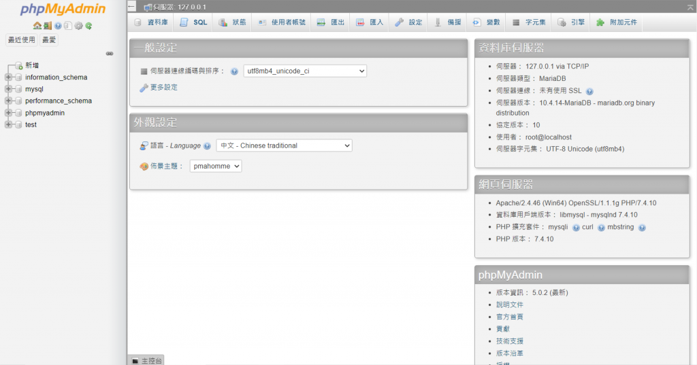Click the 127.0.0.1 server breadcrumb link
Screen dimensions: 697x365
180,7
